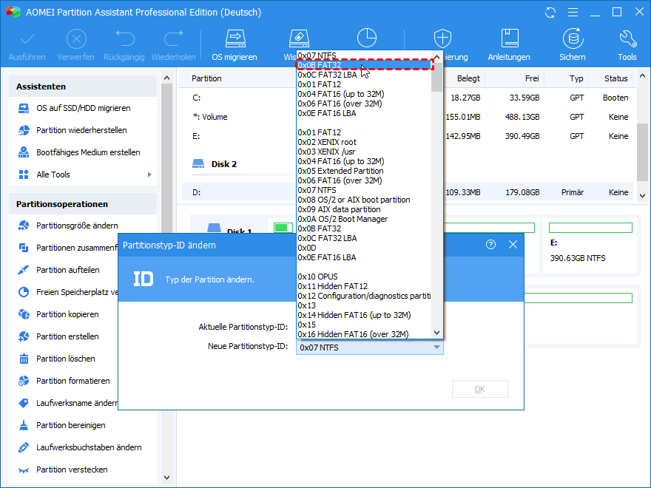Viewport: 651px width, 488px height.
Task: Select 0x0B FAT32 highlighted in list
Action: pyautogui.click(x=364, y=65)
